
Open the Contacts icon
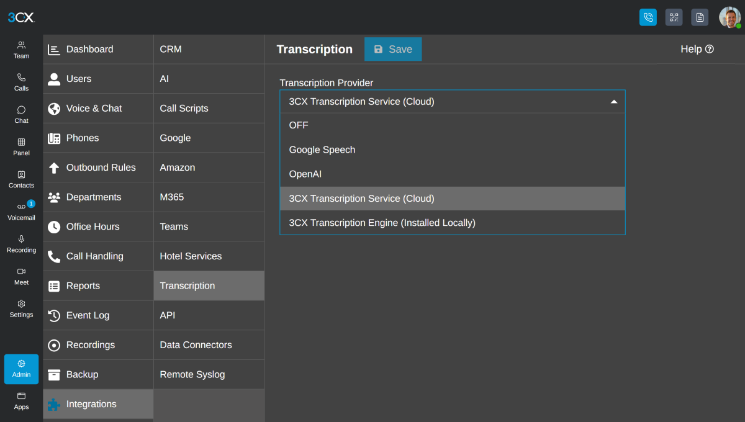click(x=21, y=174)
